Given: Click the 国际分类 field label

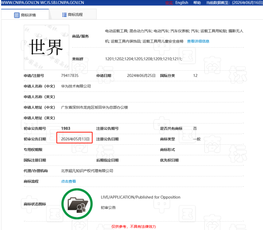Looking at the screenshot, I should click(167, 76).
